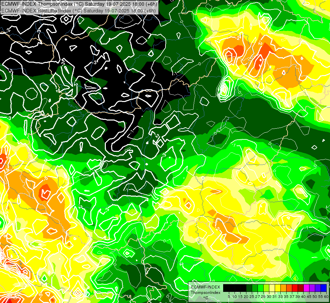Select the purple legend swatch (45–50)

pos(312,288)
